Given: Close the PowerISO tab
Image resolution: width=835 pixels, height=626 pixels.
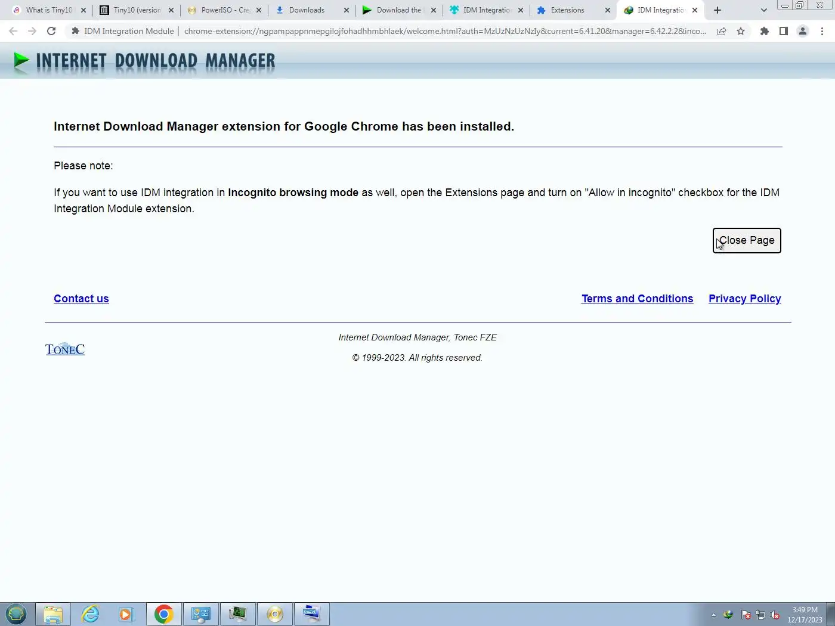Looking at the screenshot, I should click(x=259, y=10).
